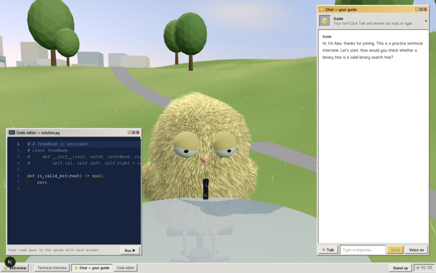Switch to the Technical interview taskbar item

point(52,268)
